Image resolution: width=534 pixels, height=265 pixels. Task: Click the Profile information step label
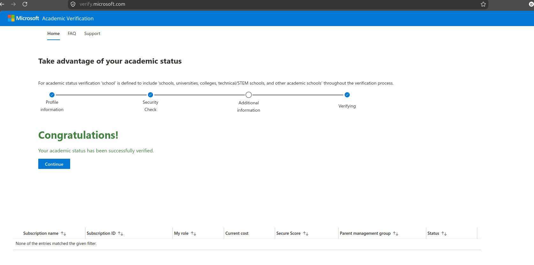[x=52, y=106]
